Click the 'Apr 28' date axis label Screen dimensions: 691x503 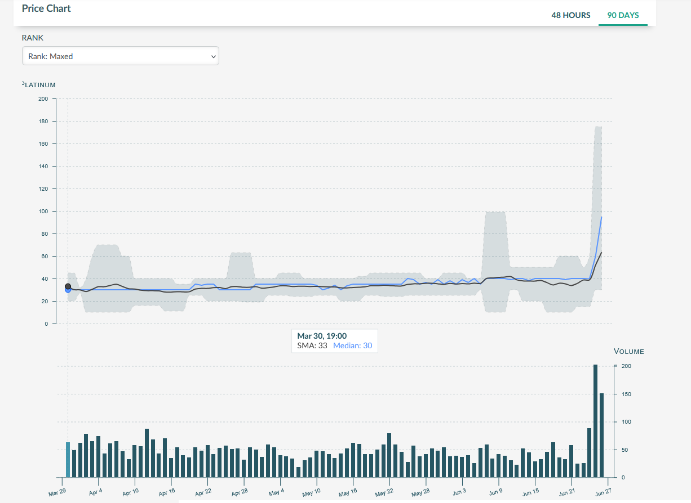pyautogui.click(x=238, y=493)
